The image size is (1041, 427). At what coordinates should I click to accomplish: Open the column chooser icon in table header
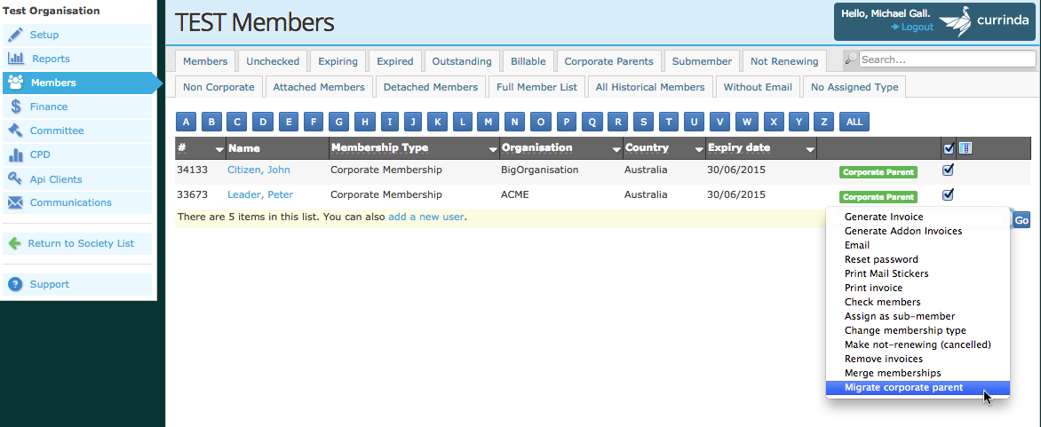(x=966, y=148)
